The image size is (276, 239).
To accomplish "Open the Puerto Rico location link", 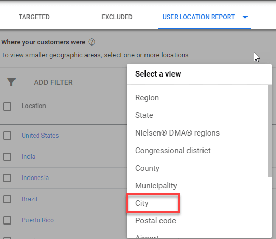I will coord(38,220).
